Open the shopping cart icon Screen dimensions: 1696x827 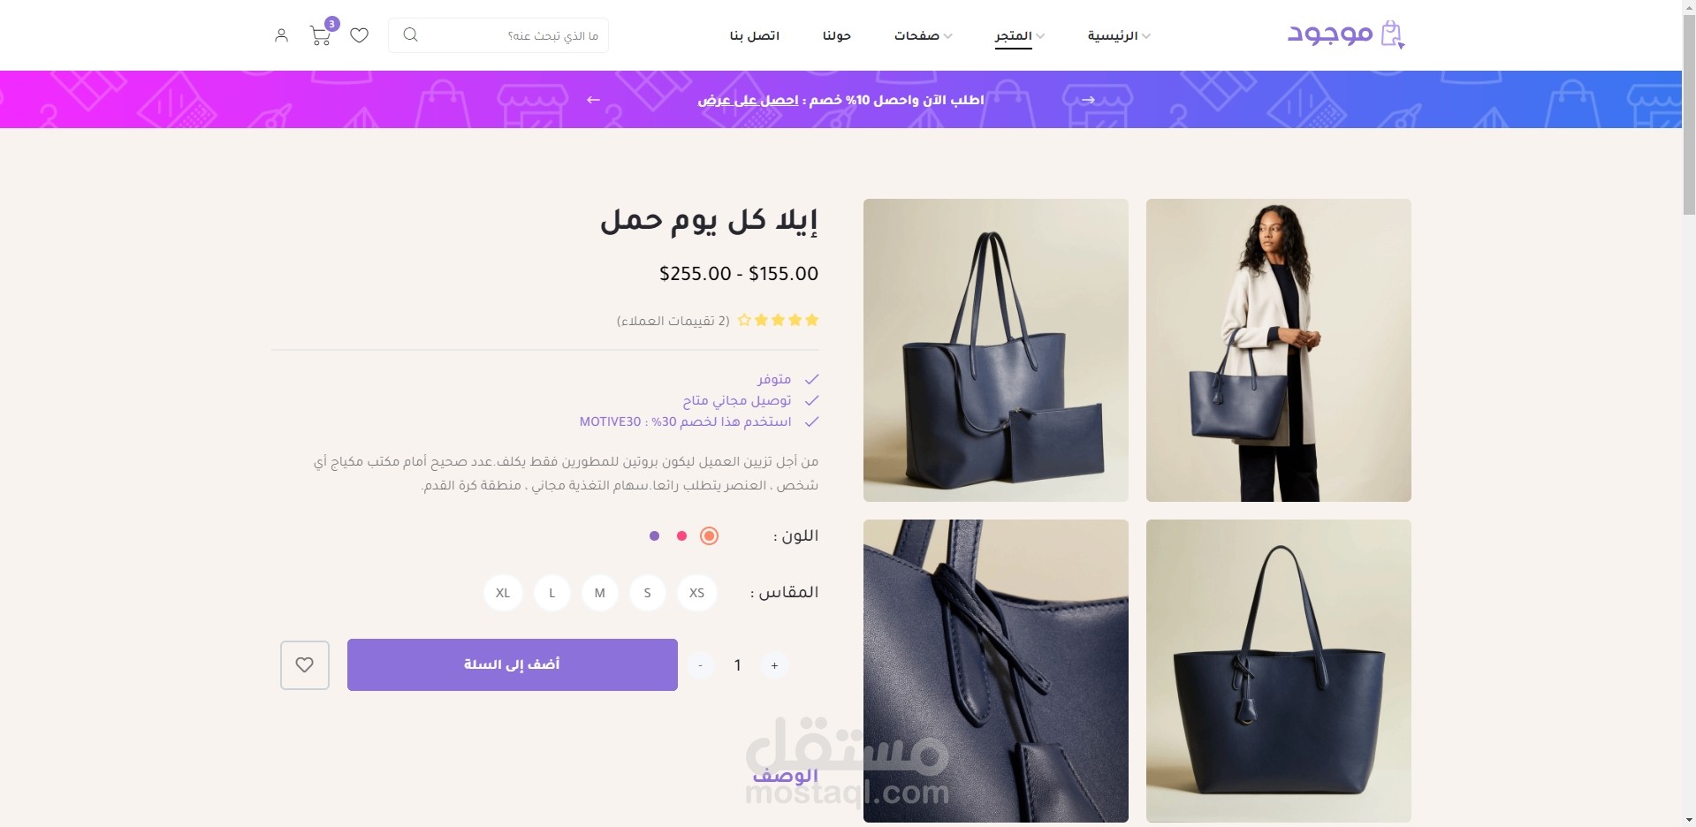(322, 34)
